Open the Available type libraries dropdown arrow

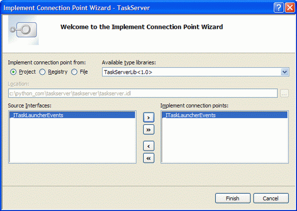coord(285,72)
